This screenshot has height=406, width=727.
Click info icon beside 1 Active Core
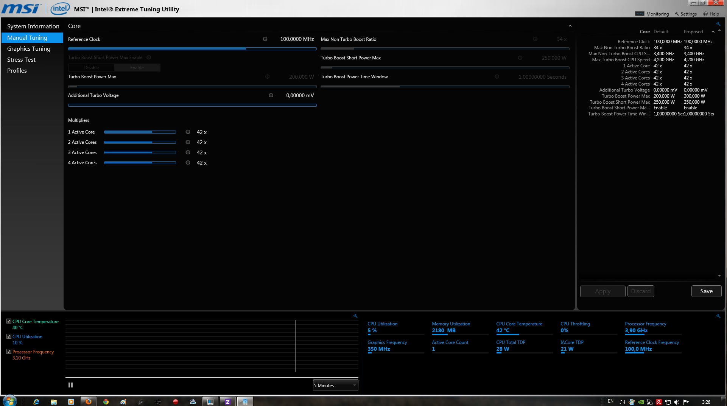[x=188, y=132]
